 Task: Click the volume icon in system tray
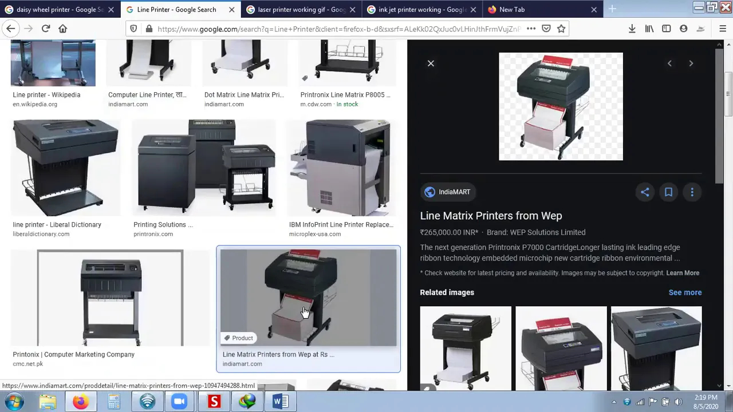click(679, 402)
